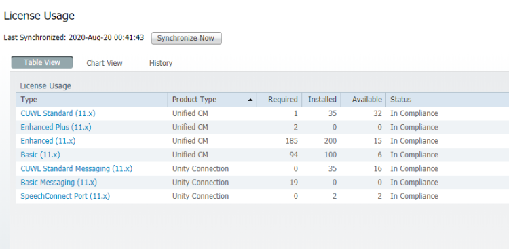Open the History tab
The image size is (509, 249).
pyautogui.click(x=161, y=63)
